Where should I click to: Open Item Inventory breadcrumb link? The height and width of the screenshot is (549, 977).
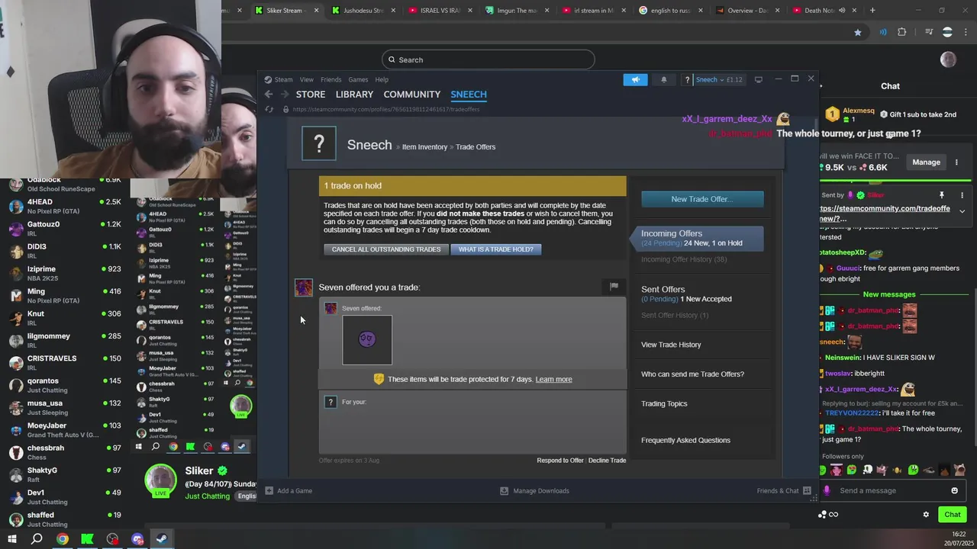424,146
